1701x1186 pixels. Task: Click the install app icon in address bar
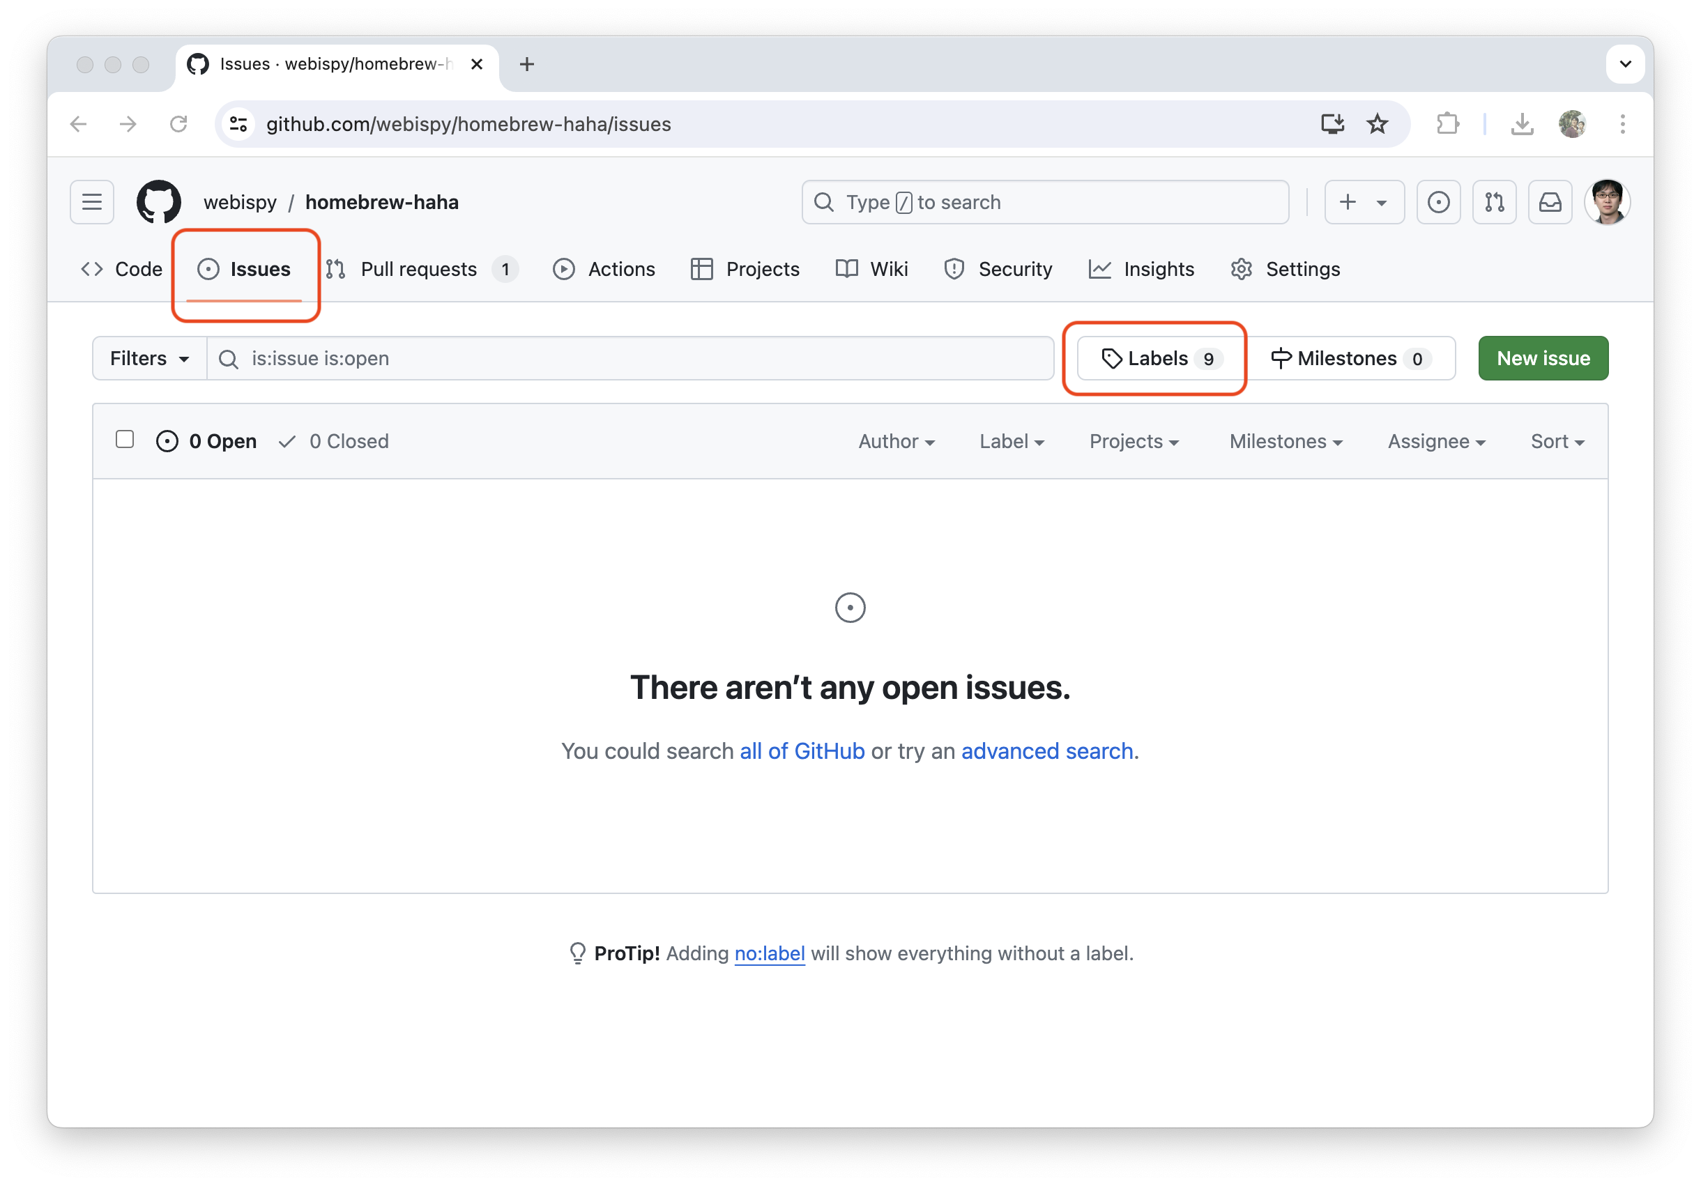tap(1332, 123)
